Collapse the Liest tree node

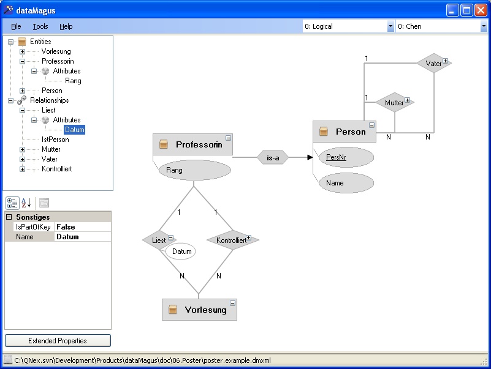pyautogui.click(x=22, y=110)
